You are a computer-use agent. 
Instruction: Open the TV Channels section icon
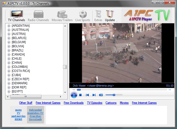pyautogui.click(x=16, y=14)
